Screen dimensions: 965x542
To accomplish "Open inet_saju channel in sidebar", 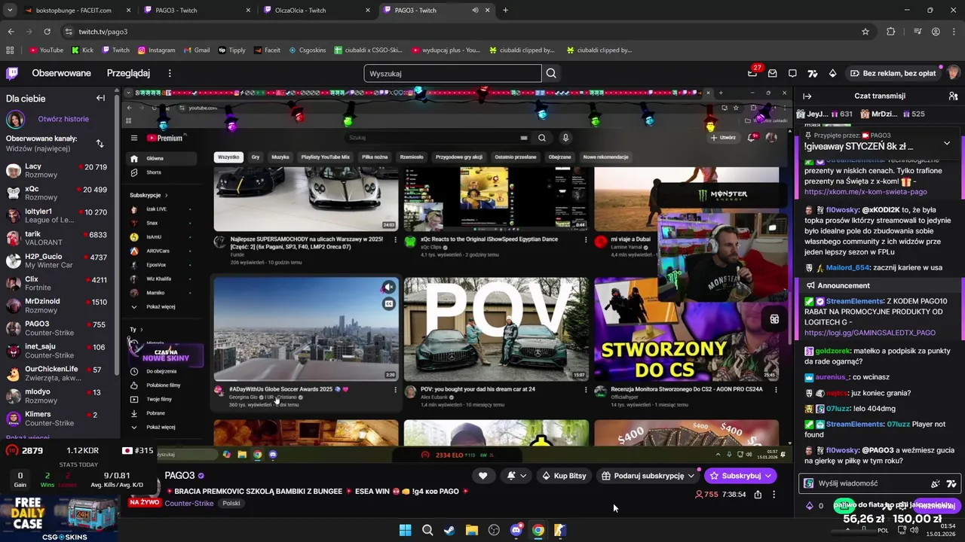I will tap(57, 351).
